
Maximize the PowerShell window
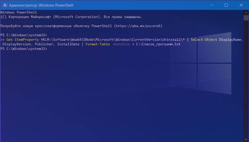pyautogui.click(x=226, y=5)
